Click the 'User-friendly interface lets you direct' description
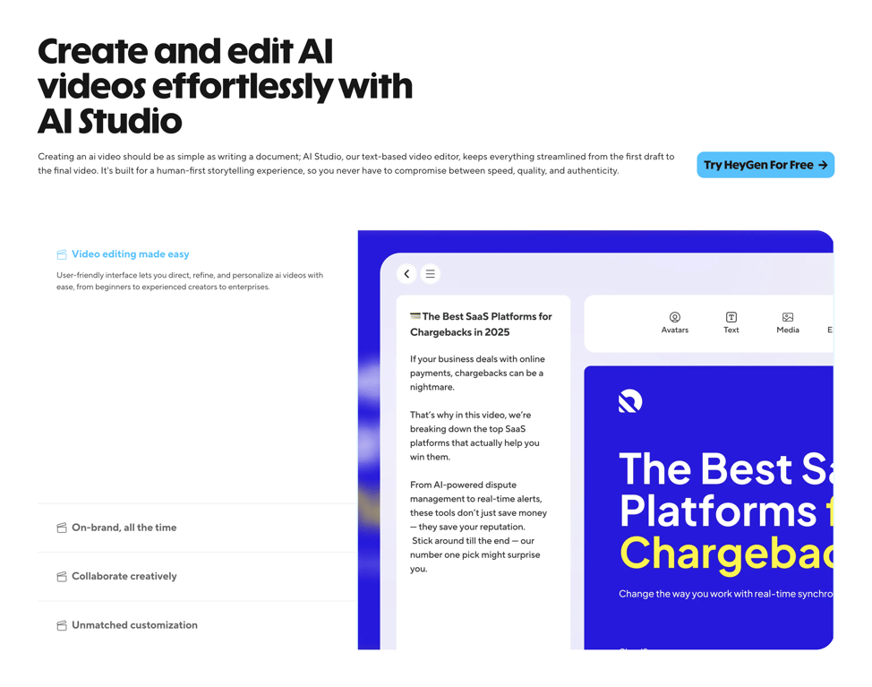Screen dimensions: 872x687 point(190,281)
